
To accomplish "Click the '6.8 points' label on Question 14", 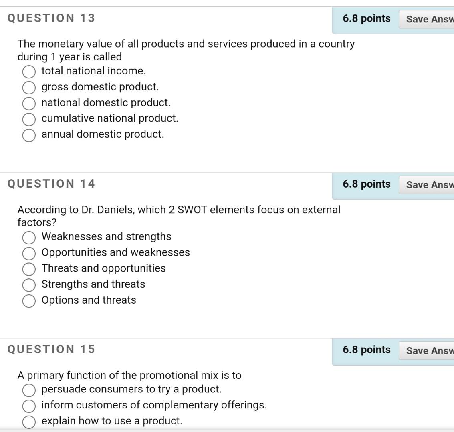I will (x=366, y=184).
